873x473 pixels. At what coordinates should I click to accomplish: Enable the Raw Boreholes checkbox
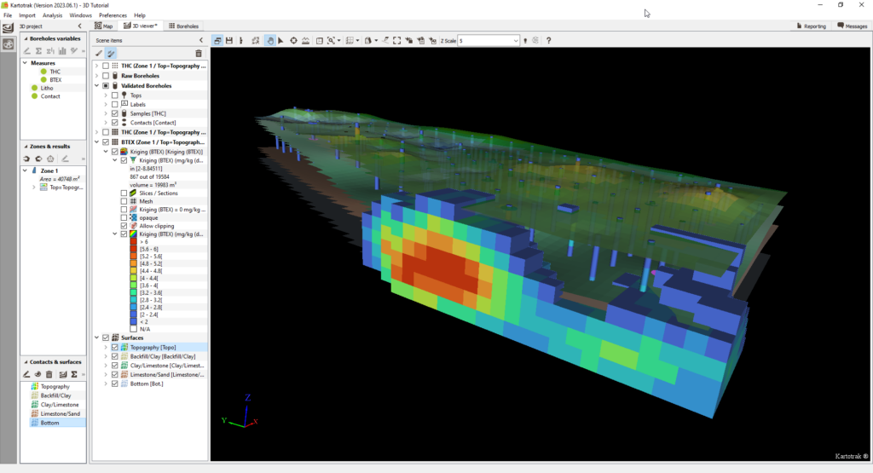pos(106,76)
